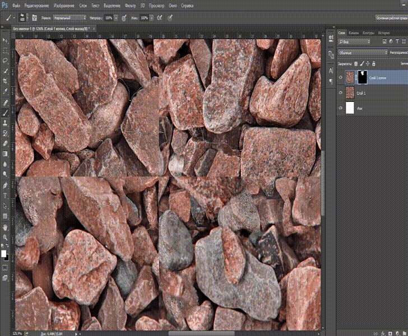Image resolution: width=408 pixels, height=336 pixels.
Task: Pick the Clone Stamp tool
Action: 5,123
